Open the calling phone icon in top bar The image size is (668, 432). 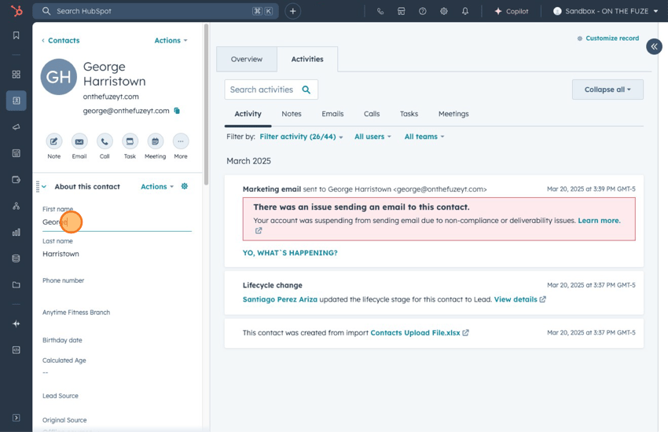380,11
